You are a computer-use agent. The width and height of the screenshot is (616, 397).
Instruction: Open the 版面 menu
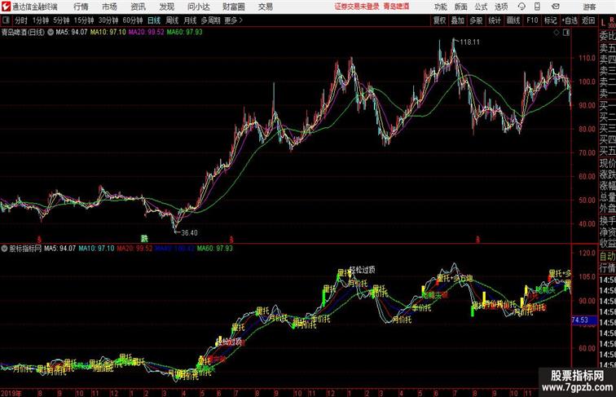point(461,7)
